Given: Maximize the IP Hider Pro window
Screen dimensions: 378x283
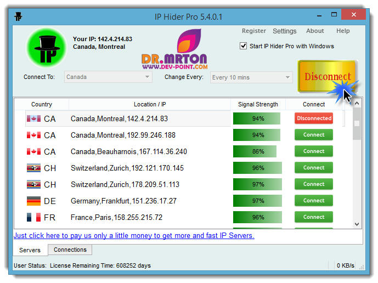Looking at the screenshot, I should (334, 15).
